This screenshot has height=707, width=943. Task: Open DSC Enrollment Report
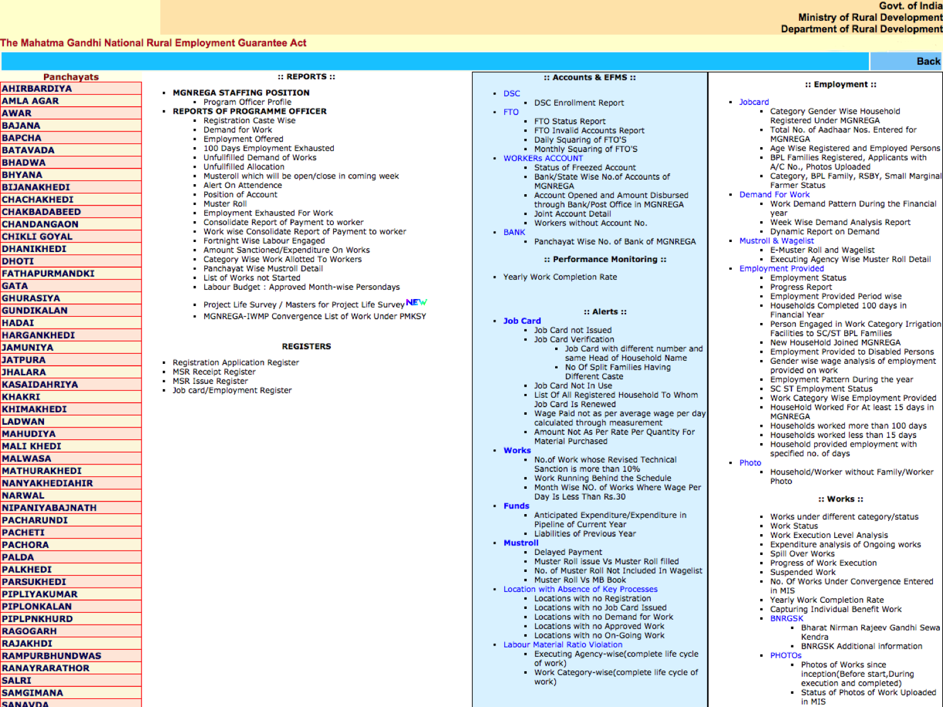coord(579,103)
